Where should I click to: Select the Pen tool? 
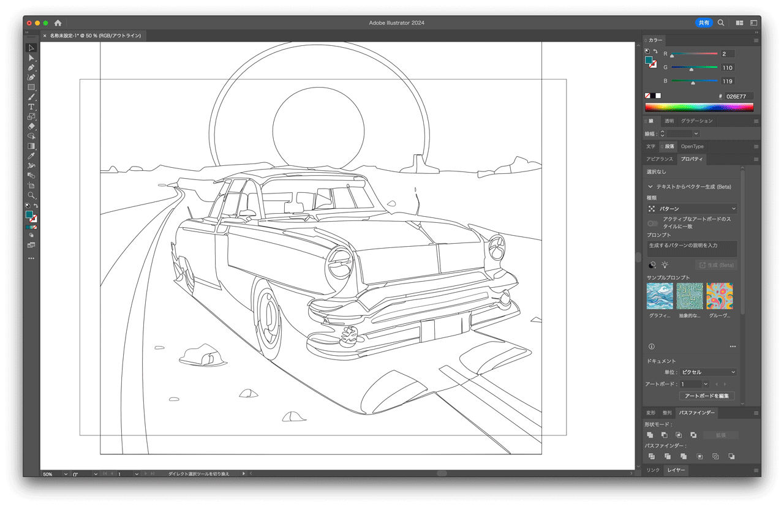[31, 67]
